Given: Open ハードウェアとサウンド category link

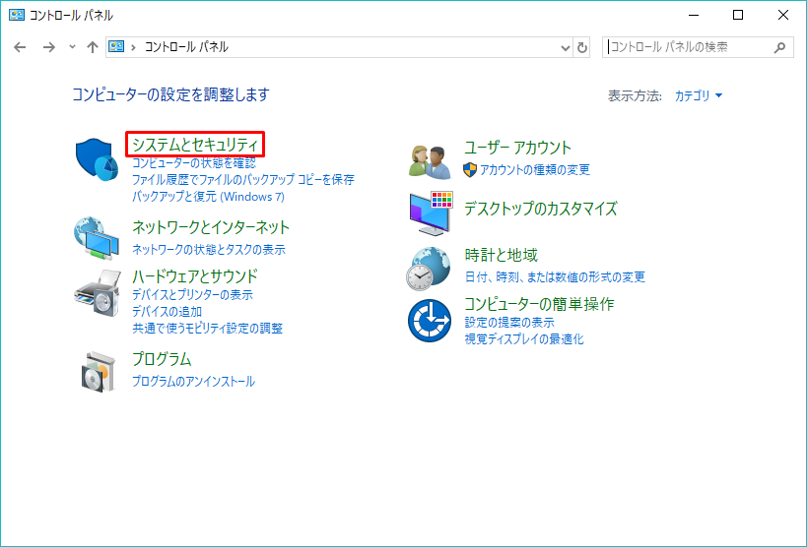Looking at the screenshot, I should pyautogui.click(x=195, y=276).
